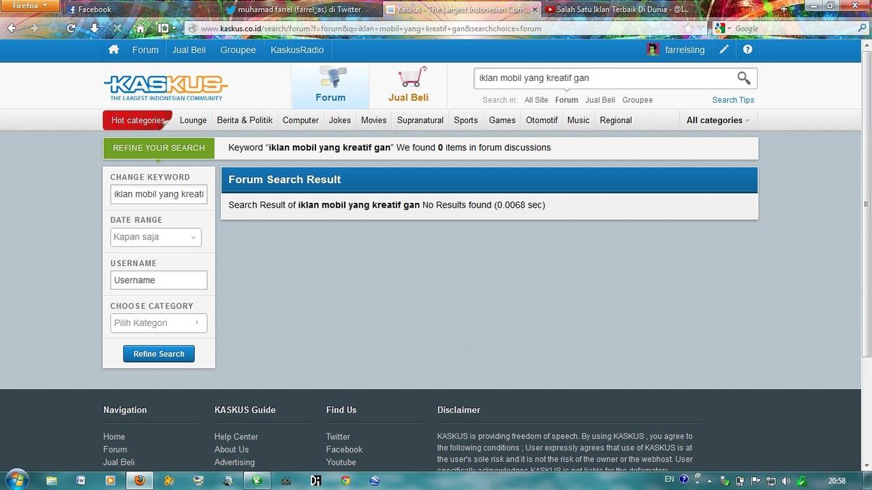Show hidden tray icons arrow

point(710,480)
